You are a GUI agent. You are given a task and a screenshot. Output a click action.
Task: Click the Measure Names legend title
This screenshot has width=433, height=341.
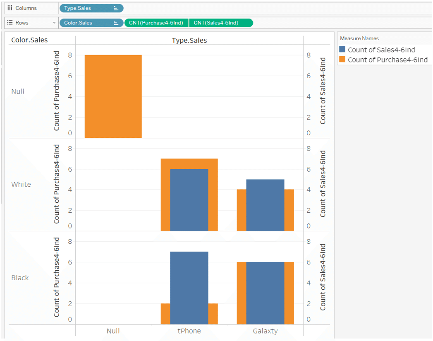point(359,38)
